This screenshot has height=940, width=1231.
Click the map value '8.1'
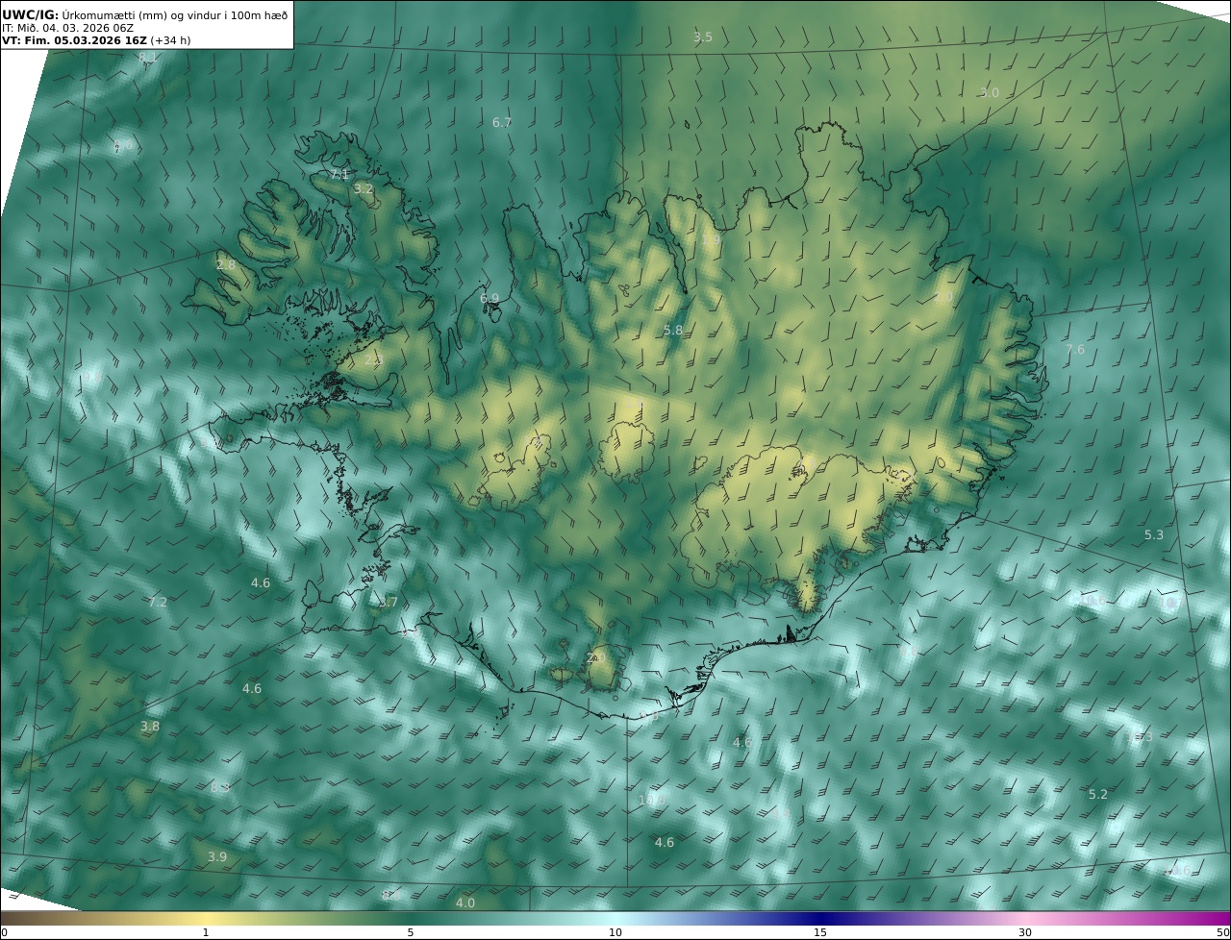click(148, 58)
